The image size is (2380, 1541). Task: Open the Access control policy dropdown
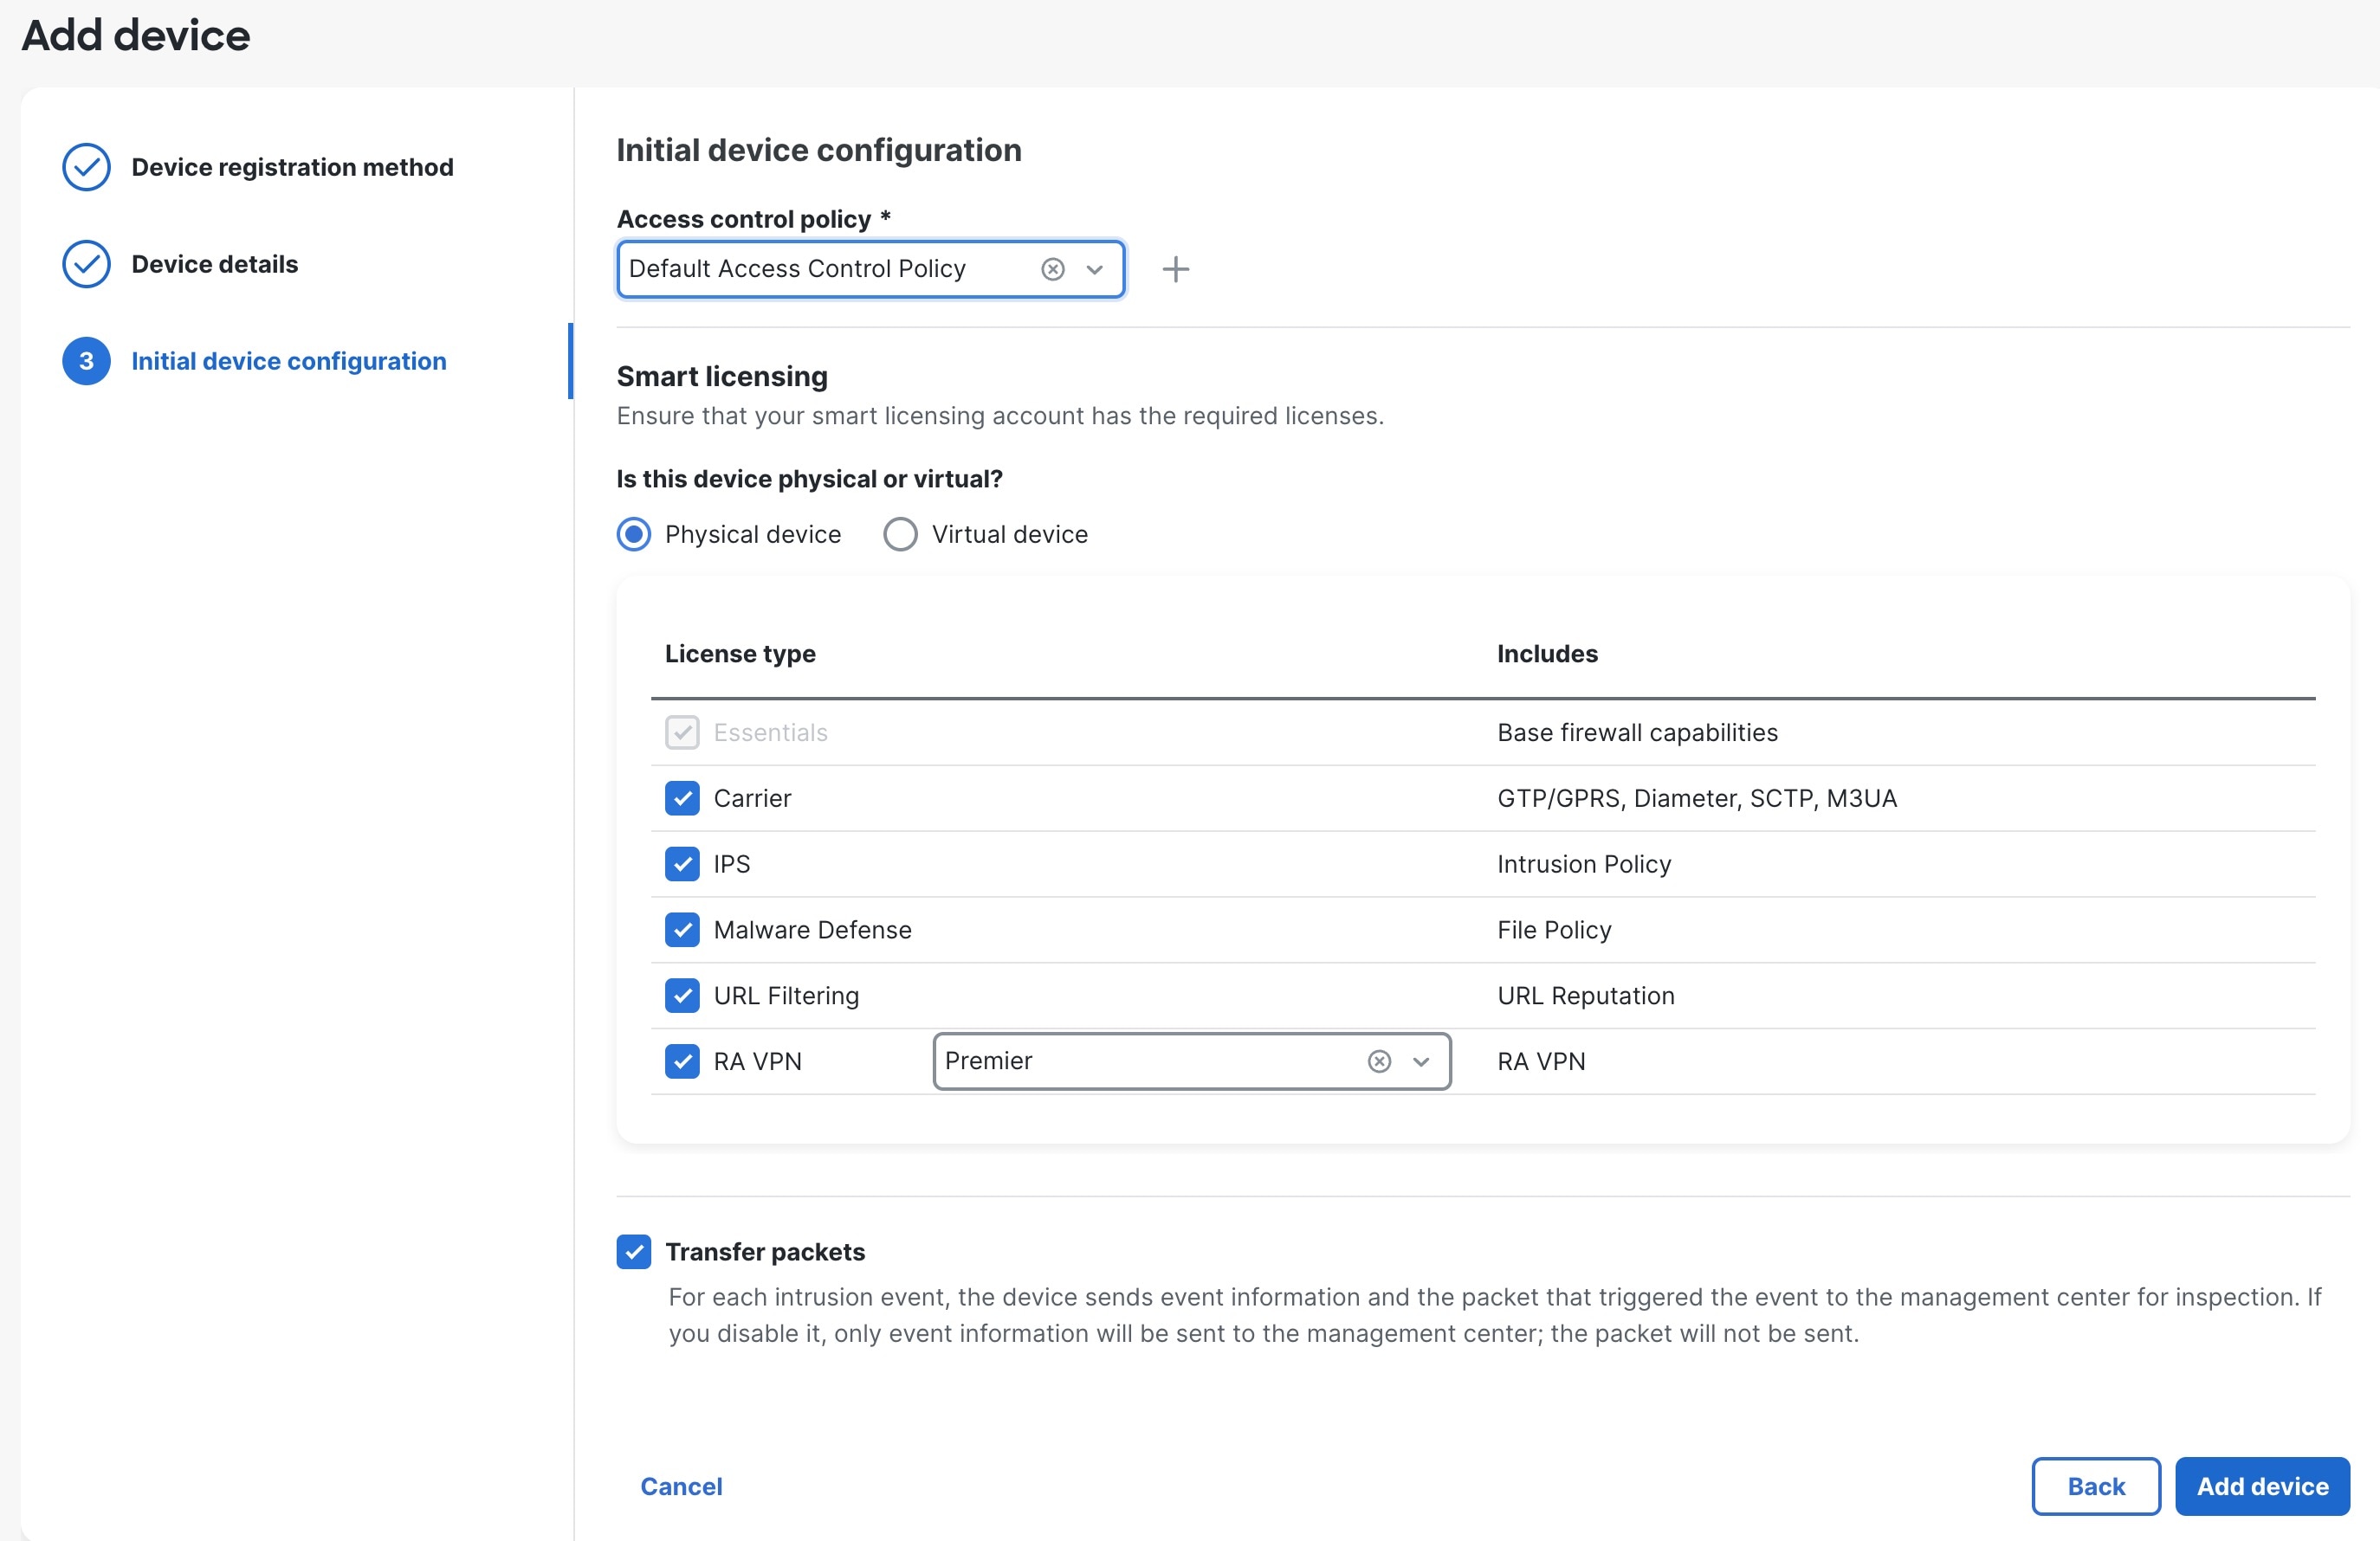tap(1095, 269)
